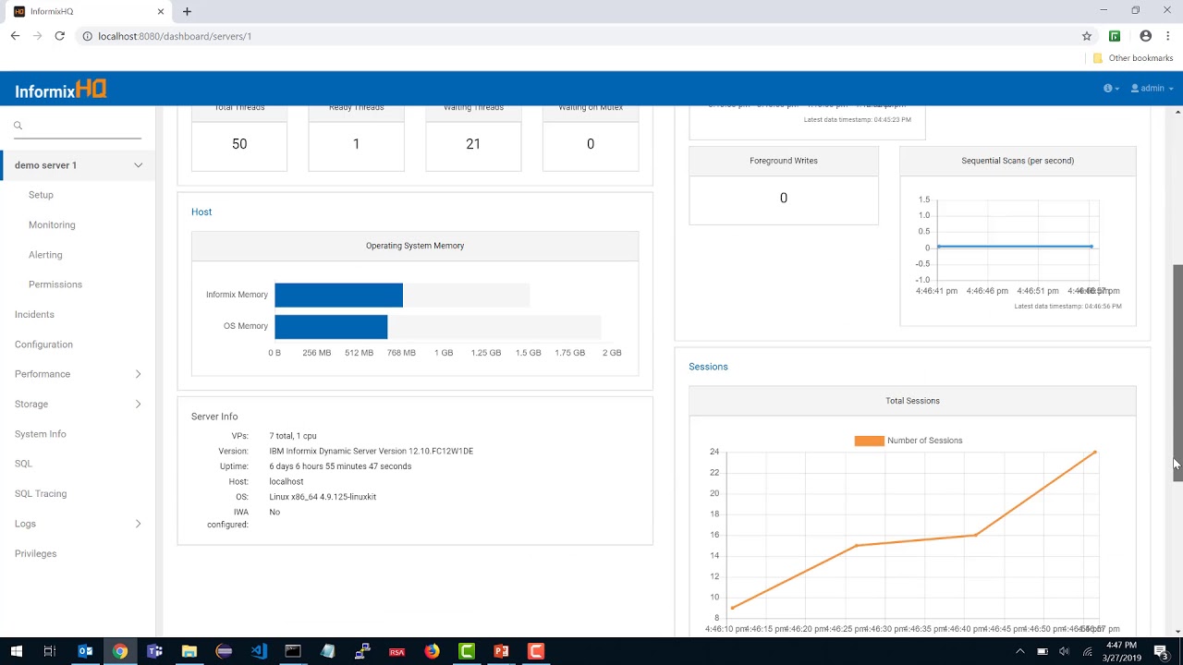Image resolution: width=1183 pixels, height=665 pixels.
Task: Collapse the demo server 1 tree
Action: tap(139, 165)
